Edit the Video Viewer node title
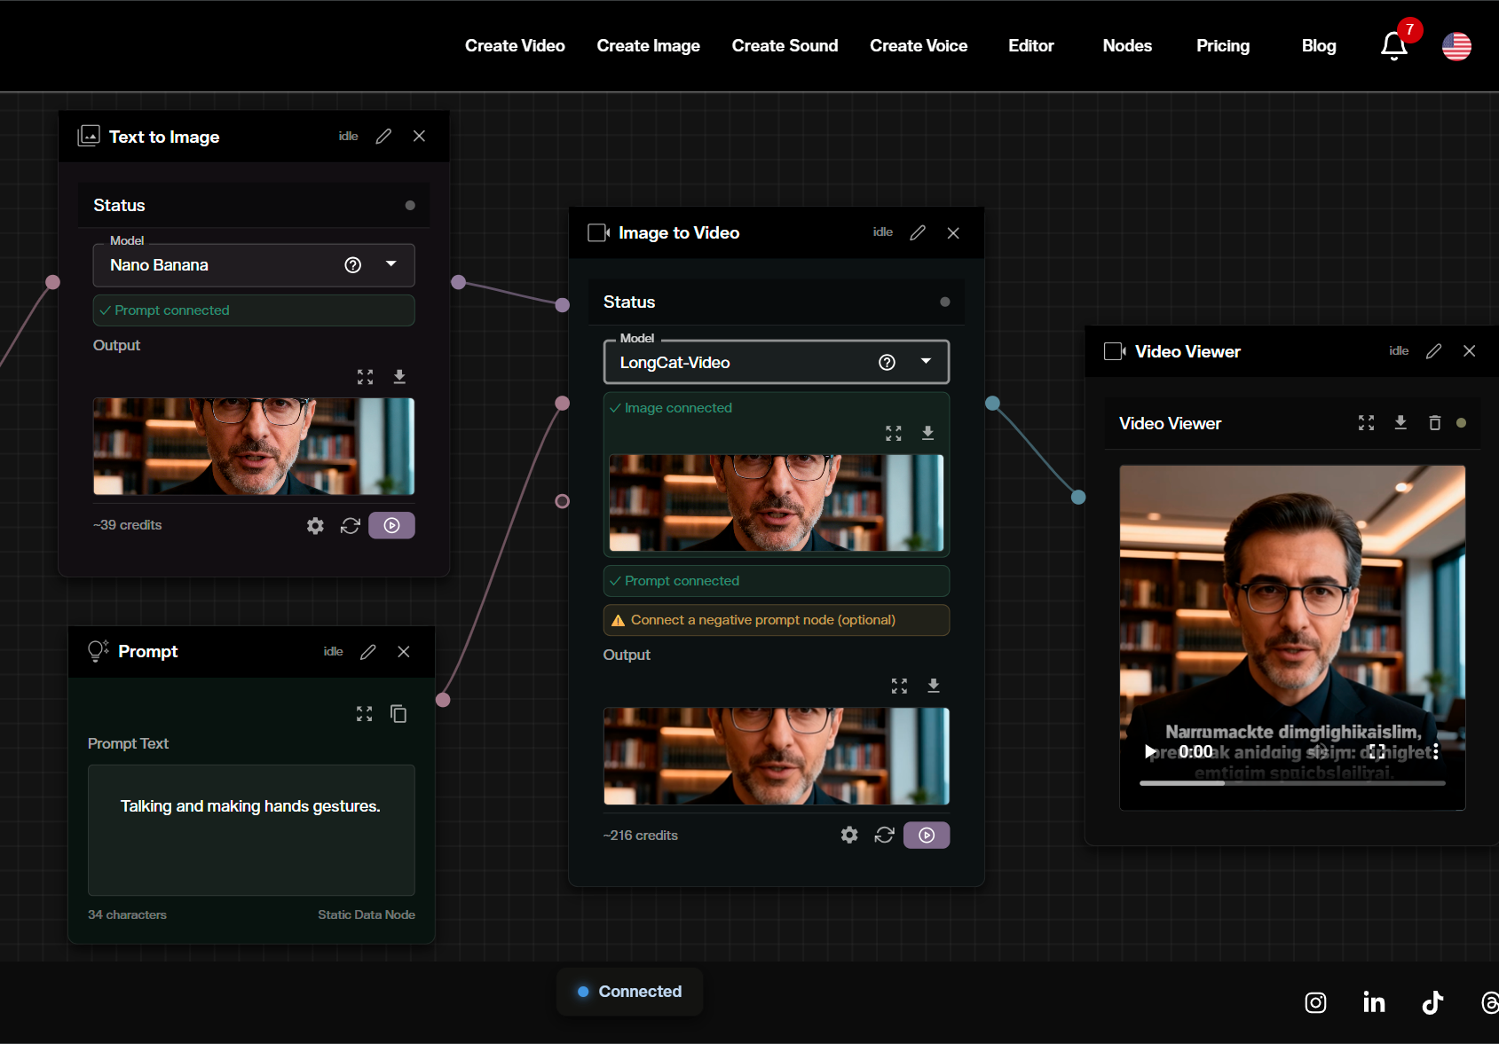1499x1044 pixels. tap(1433, 350)
